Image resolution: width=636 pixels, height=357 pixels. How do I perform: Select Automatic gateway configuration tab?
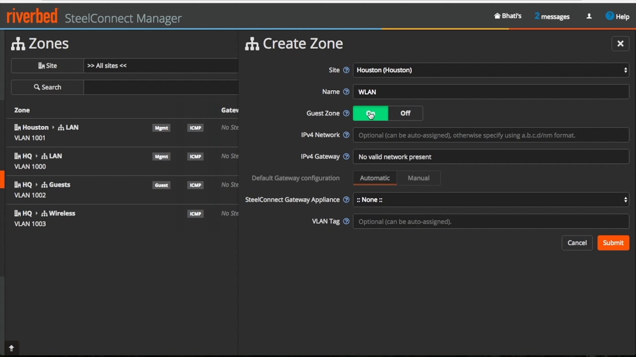coord(375,178)
